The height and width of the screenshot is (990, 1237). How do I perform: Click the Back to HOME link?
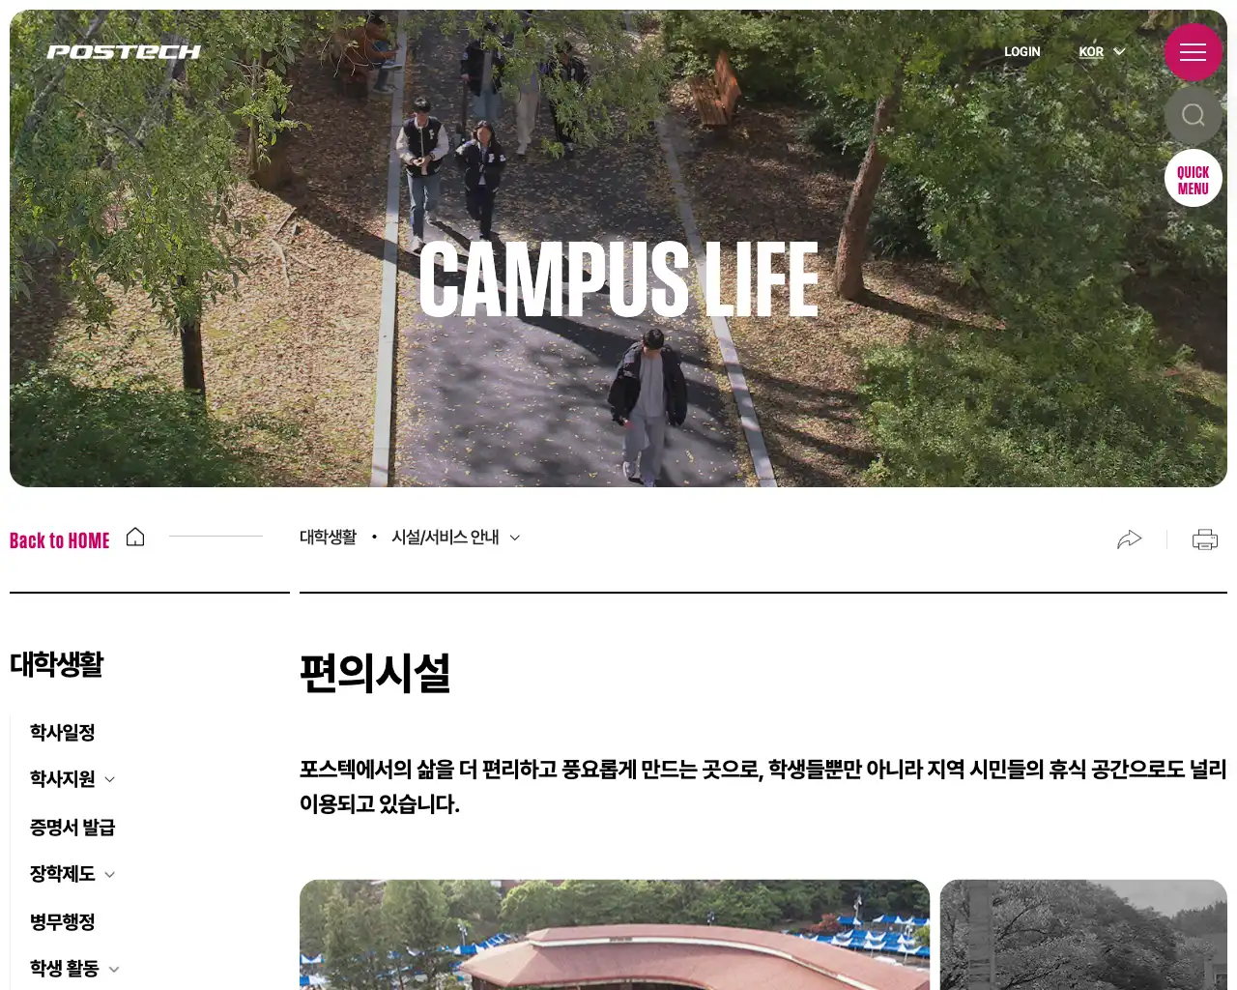(x=60, y=540)
